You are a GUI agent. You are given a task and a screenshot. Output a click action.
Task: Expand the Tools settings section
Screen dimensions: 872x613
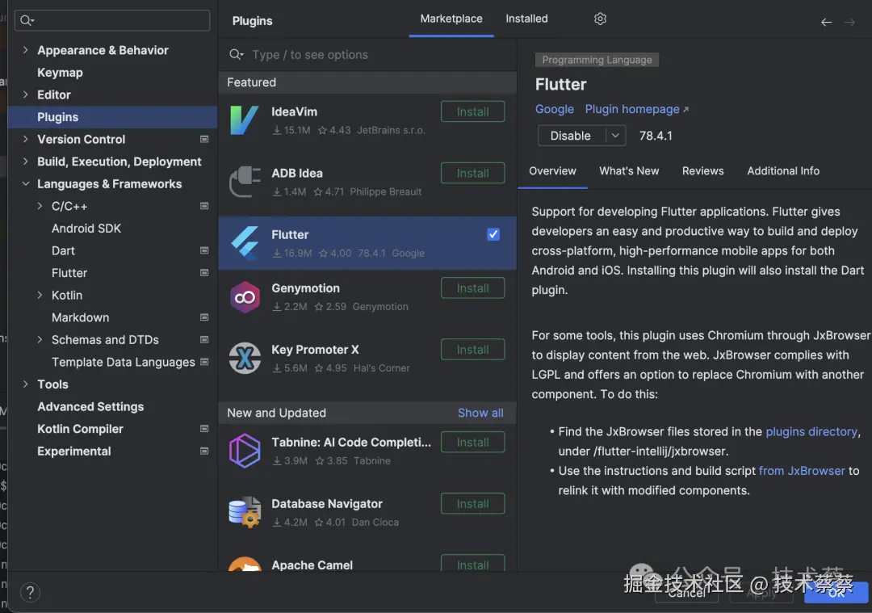tap(26, 384)
